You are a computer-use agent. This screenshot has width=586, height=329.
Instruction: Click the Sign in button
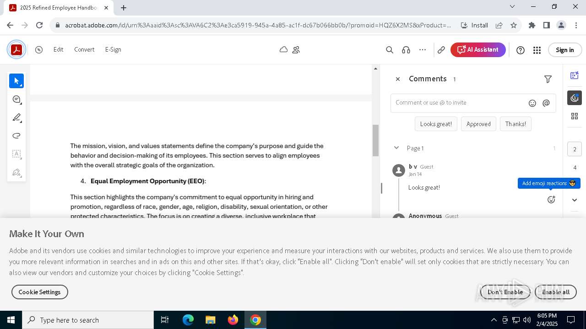pos(564,50)
